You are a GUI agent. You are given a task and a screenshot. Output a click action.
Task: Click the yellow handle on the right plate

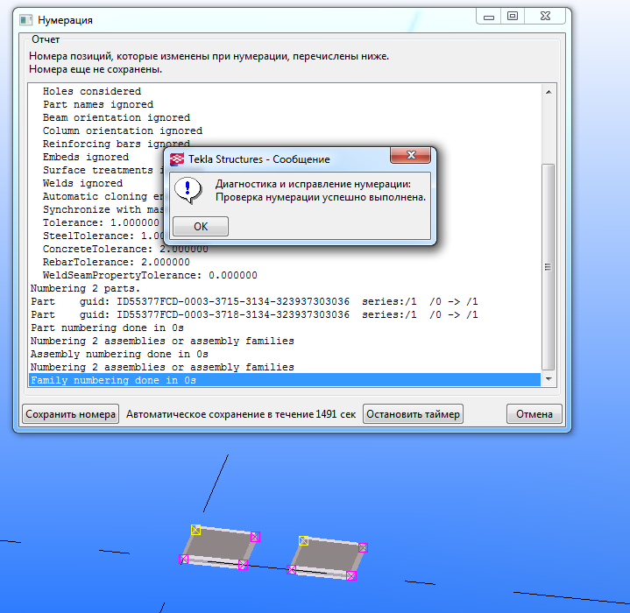(x=304, y=540)
